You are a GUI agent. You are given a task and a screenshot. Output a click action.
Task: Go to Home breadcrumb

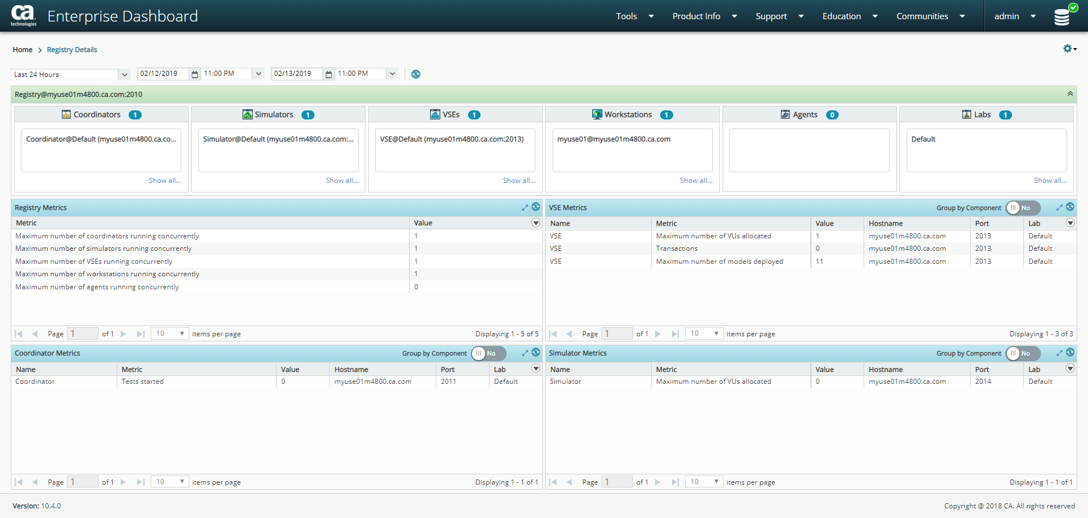23,50
